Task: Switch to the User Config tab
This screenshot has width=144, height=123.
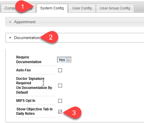Action: tap(82, 8)
